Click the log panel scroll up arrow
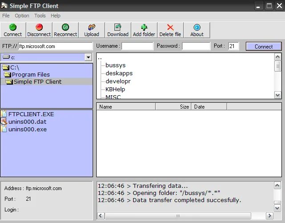This screenshot has height=223, width=285. tap(277, 185)
